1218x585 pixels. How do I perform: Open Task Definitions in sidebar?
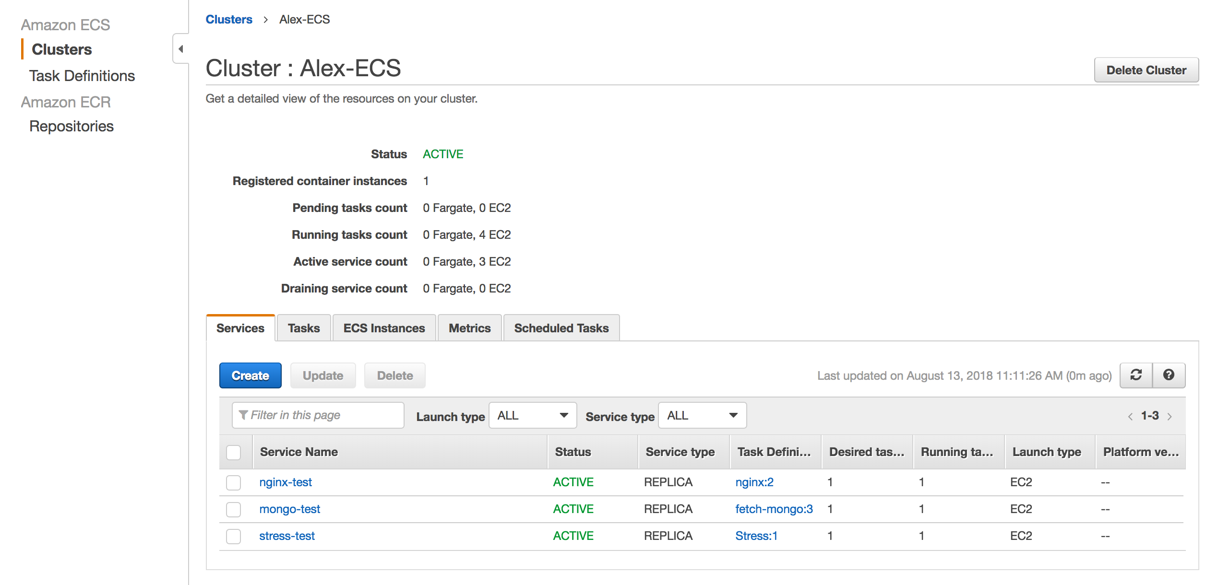click(82, 75)
